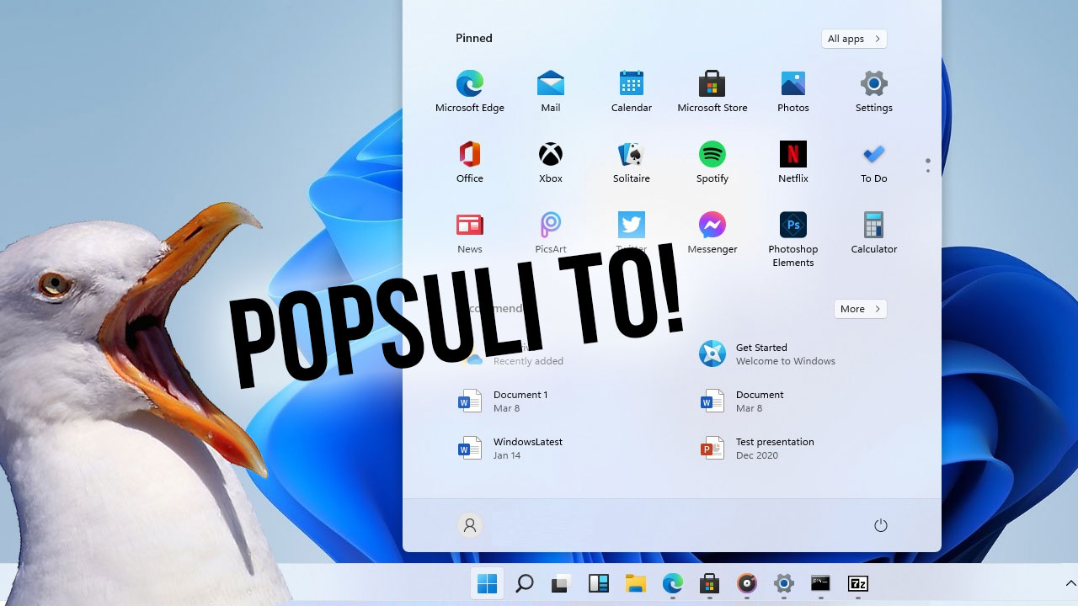
Task: Open the News app
Action: click(x=470, y=233)
